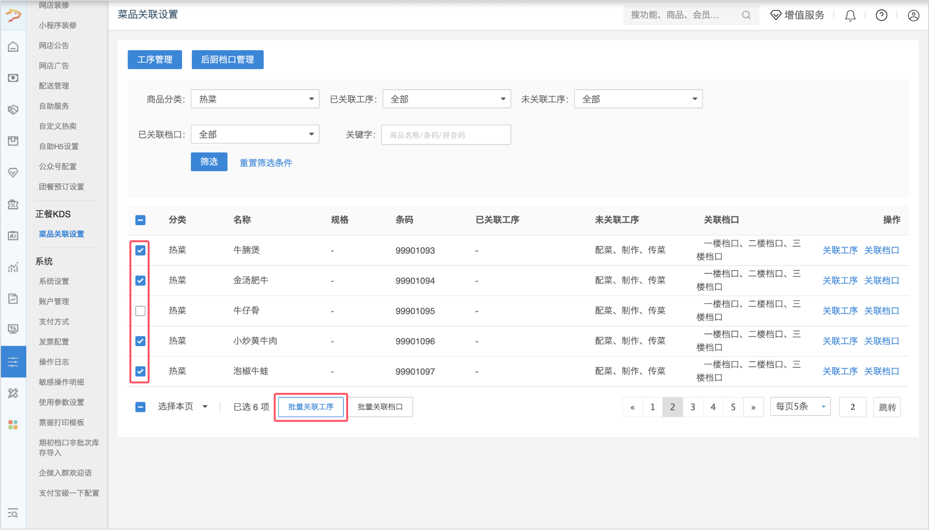Screen dimensions: 929x530
Task: Go to page 3 in pagination
Action: 693,407
